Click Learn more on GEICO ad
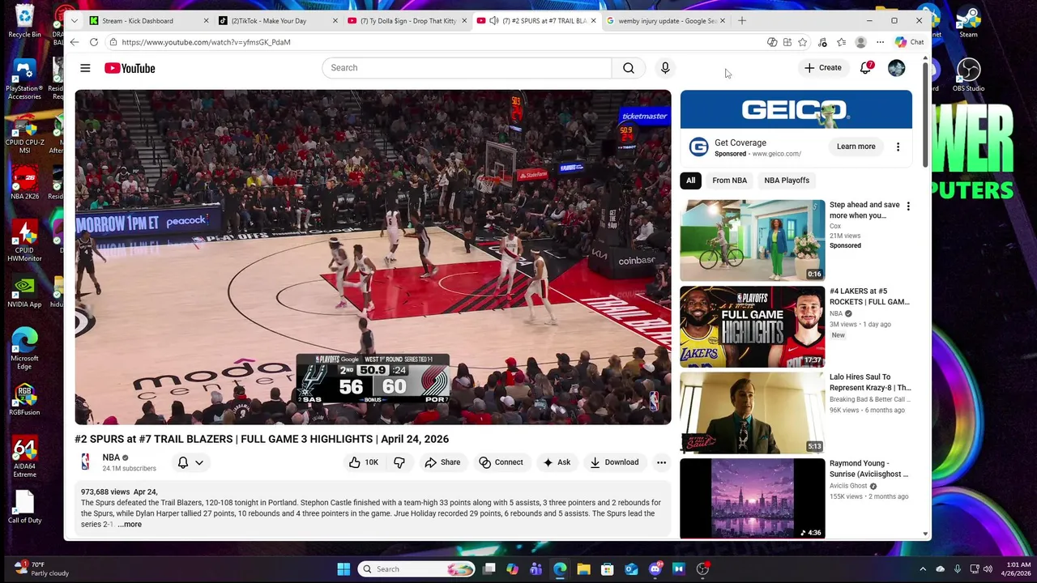The image size is (1037, 583). tap(856, 147)
